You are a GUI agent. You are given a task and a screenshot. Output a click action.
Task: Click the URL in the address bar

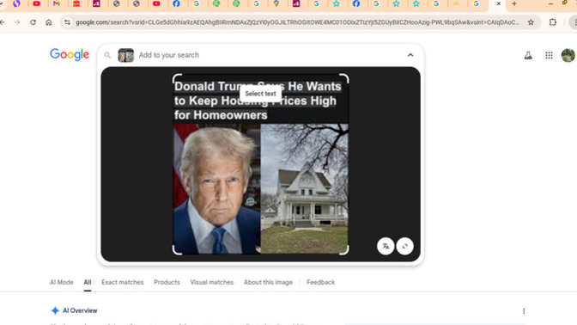pos(297,22)
